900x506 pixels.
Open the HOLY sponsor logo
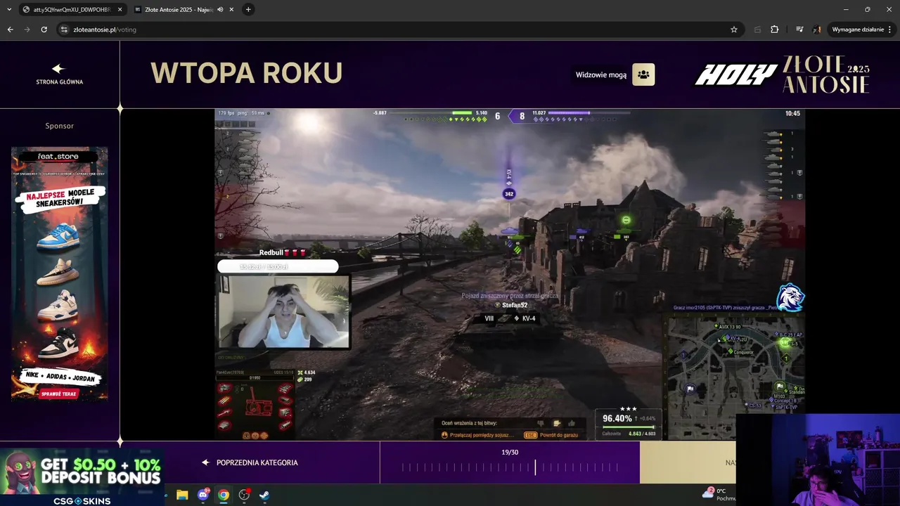pyautogui.click(x=736, y=74)
